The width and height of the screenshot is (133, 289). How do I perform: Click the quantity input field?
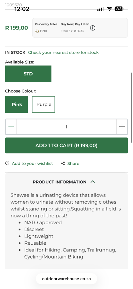66,127
